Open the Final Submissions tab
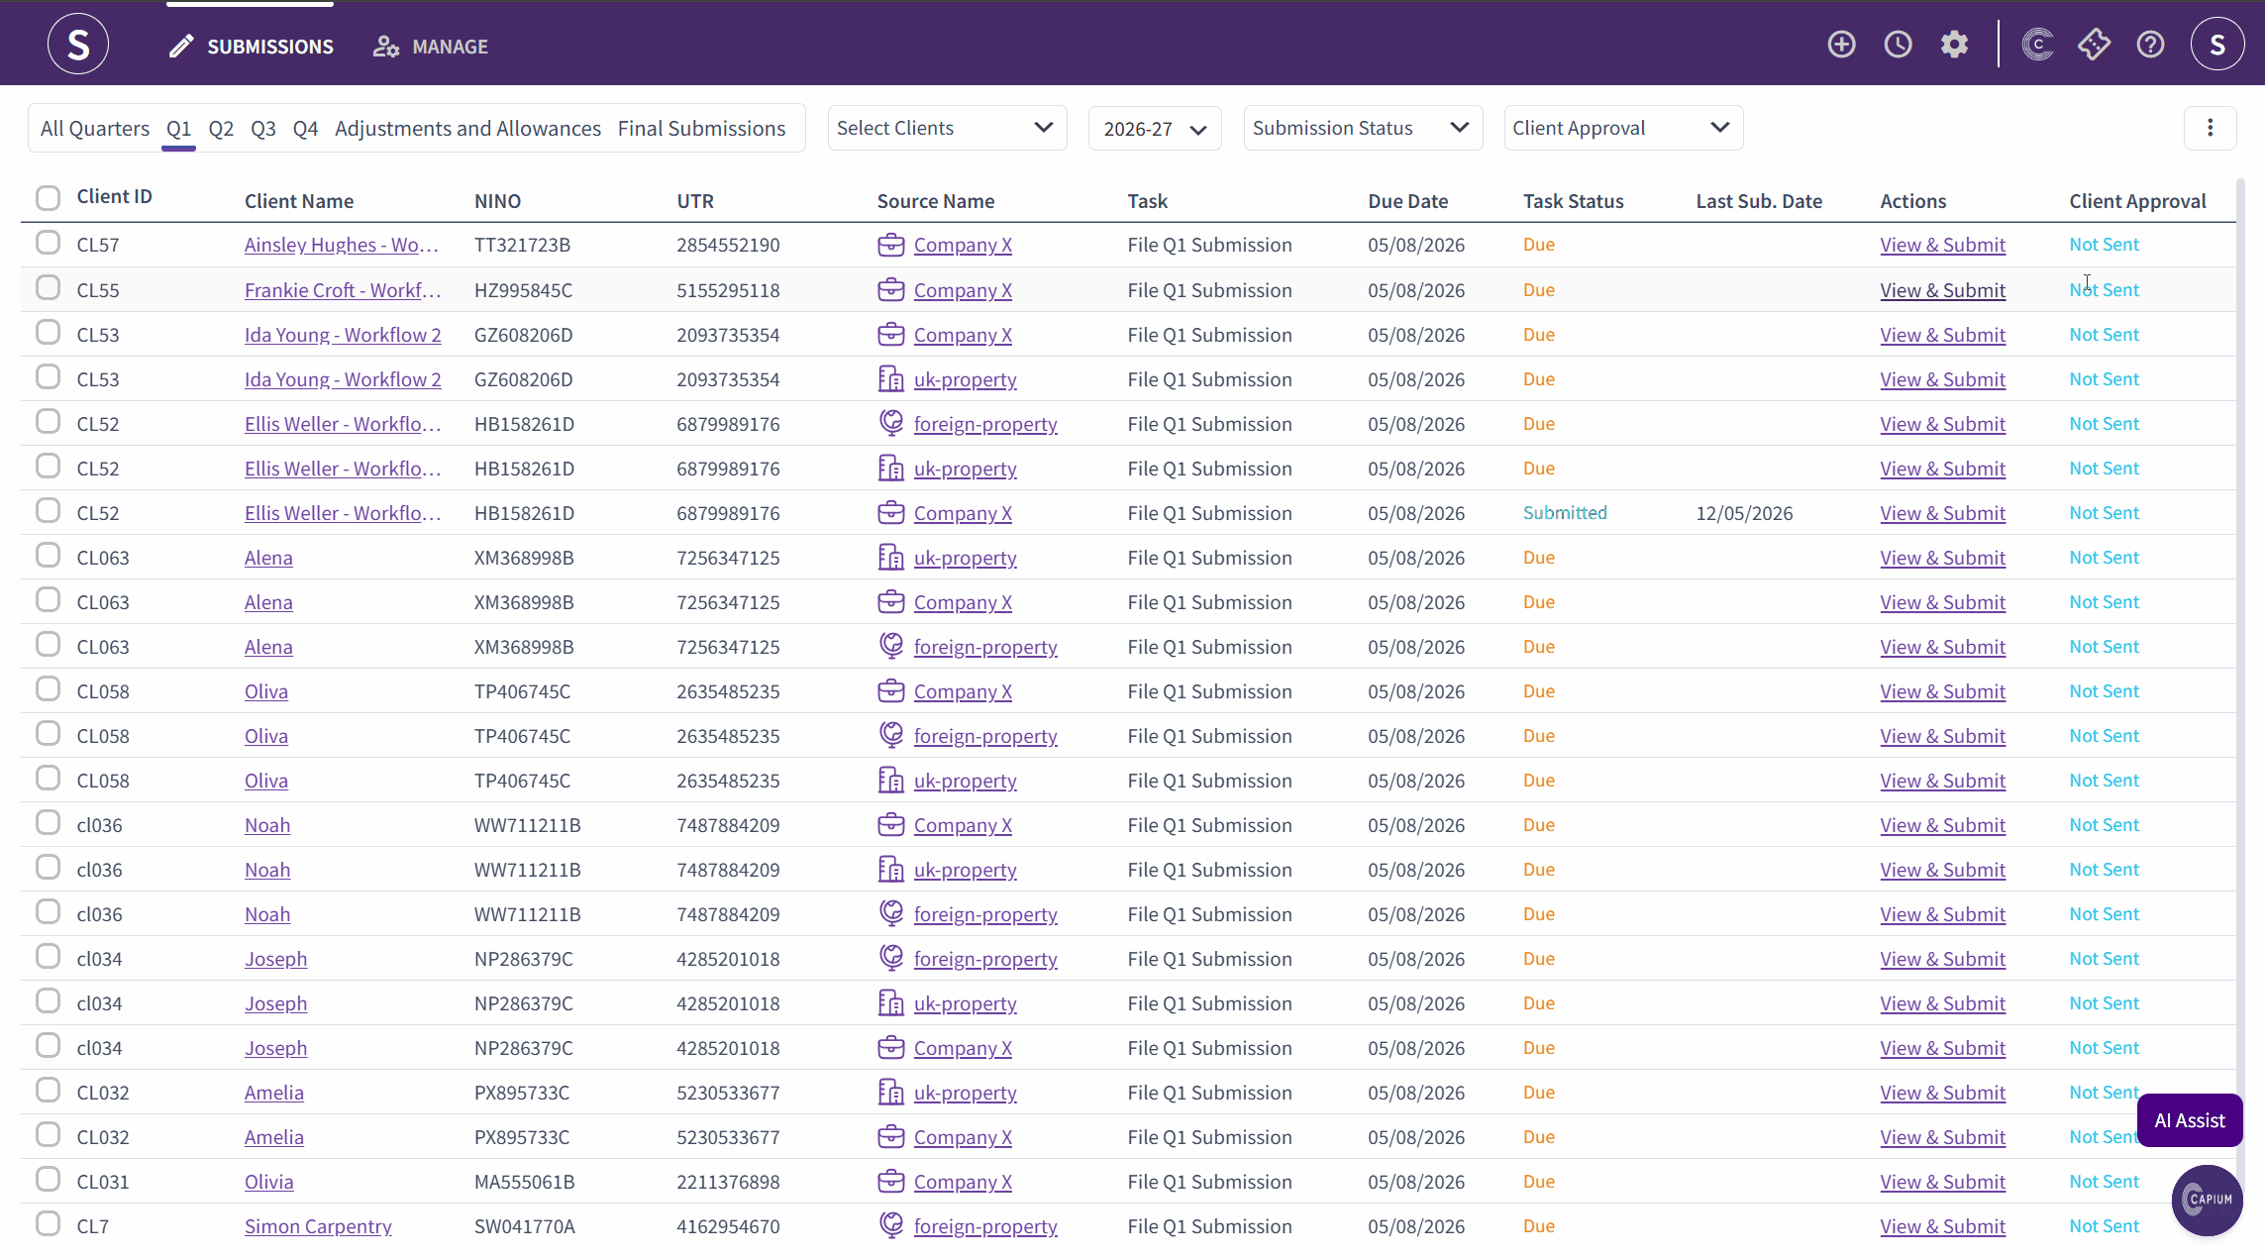The image size is (2265, 1258). point(701,129)
